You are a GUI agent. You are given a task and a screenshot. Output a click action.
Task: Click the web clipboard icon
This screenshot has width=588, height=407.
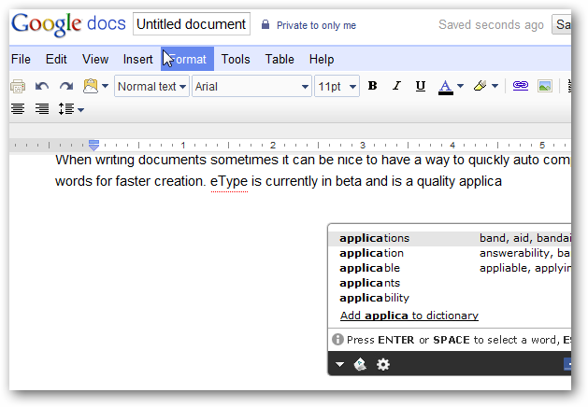click(91, 86)
